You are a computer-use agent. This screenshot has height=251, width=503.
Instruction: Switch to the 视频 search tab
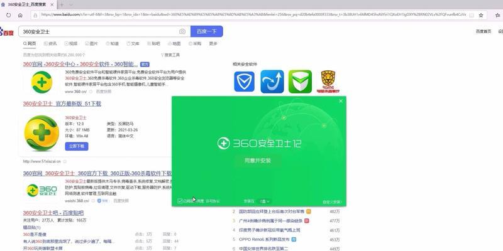71,43
